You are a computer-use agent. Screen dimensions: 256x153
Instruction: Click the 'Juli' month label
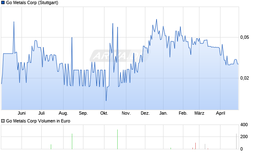pyautogui.click(x=41, y=113)
